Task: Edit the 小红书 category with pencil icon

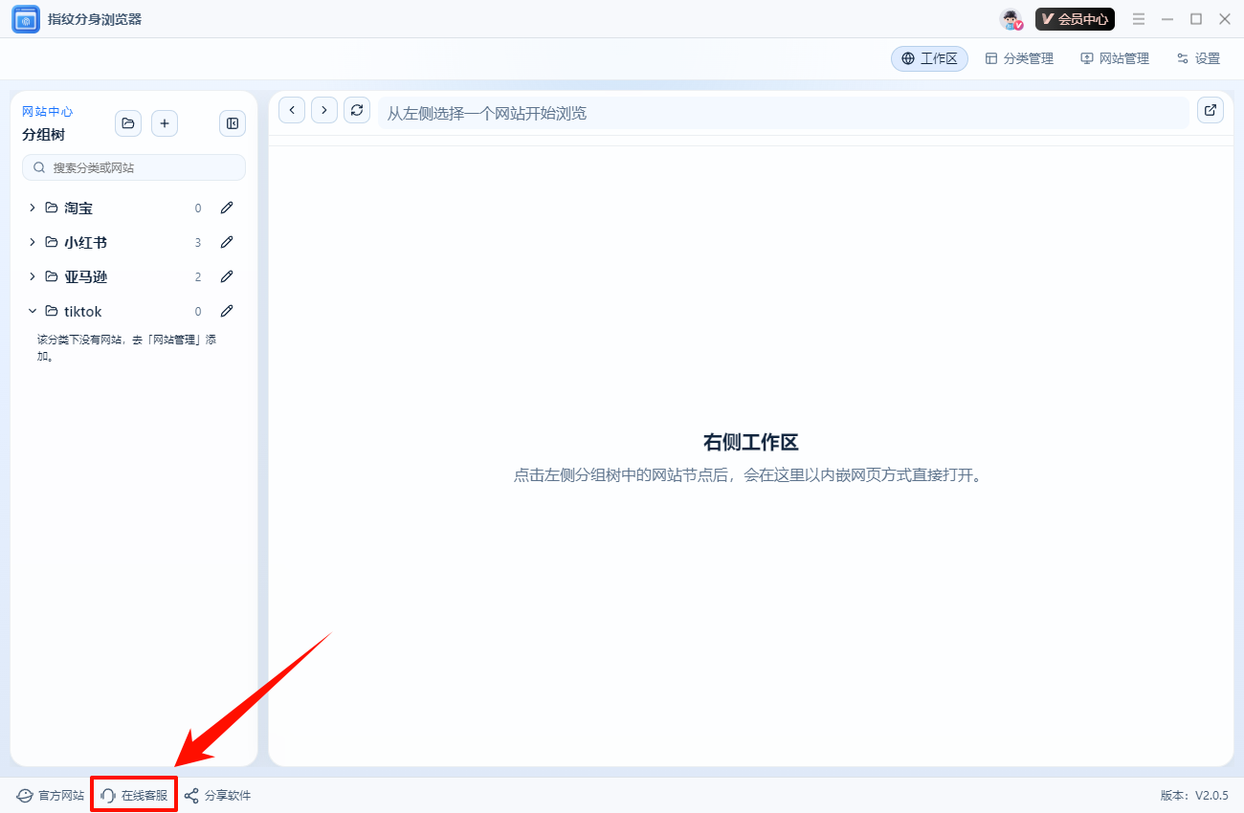Action: pyautogui.click(x=227, y=242)
